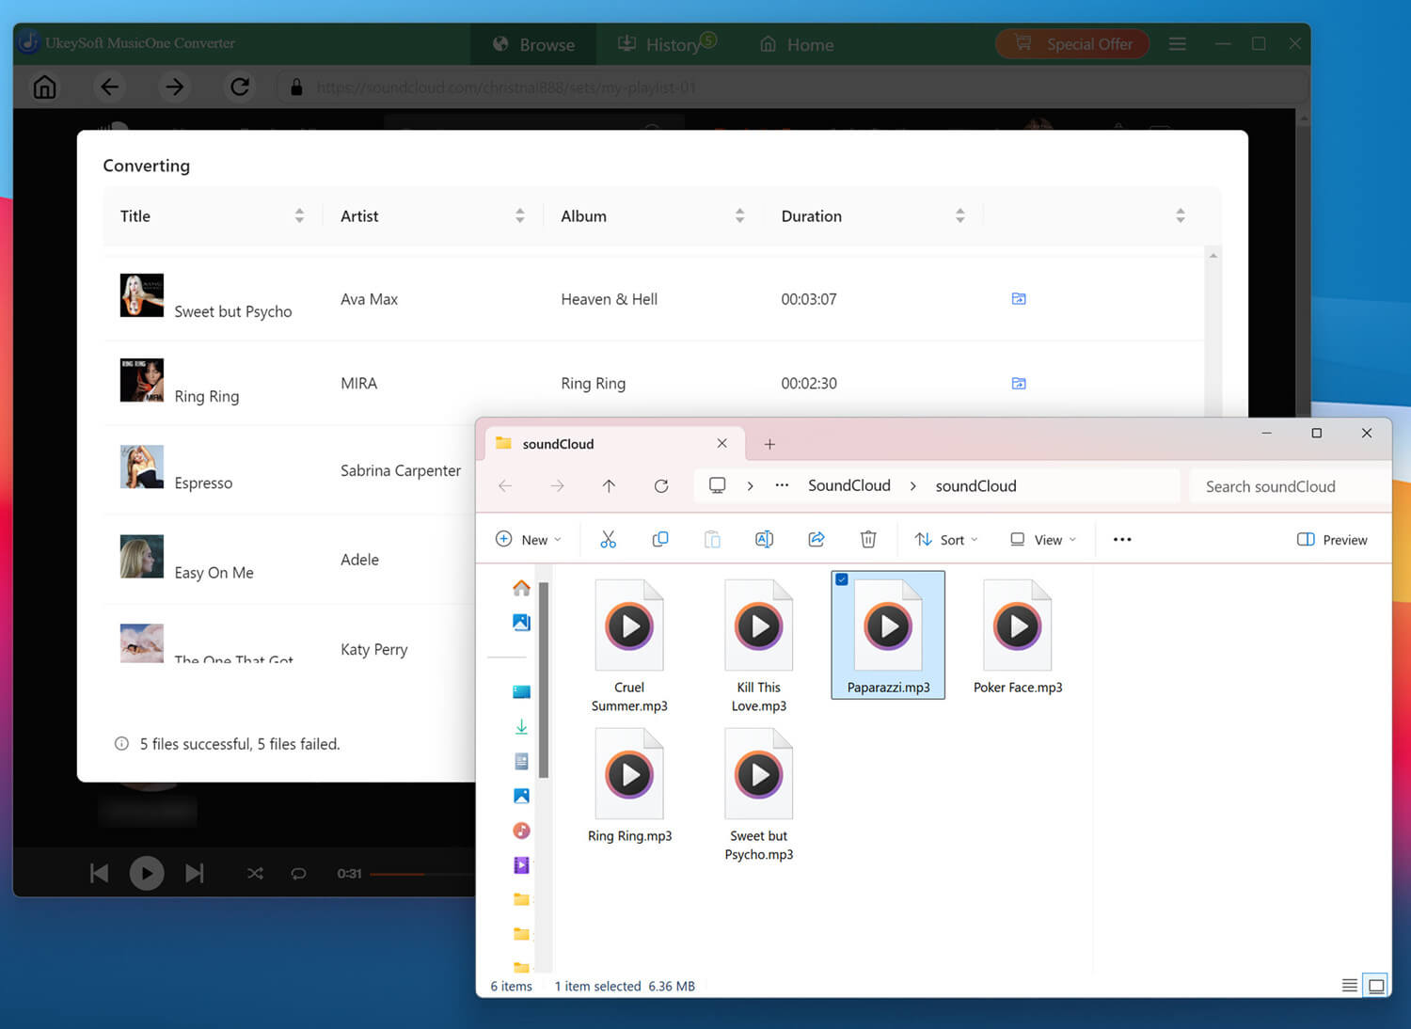Image resolution: width=1411 pixels, height=1029 pixels.
Task: Add a new Explorer tab
Action: (769, 444)
